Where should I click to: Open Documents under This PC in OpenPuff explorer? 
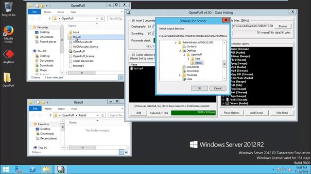pyautogui.click(x=47, y=60)
